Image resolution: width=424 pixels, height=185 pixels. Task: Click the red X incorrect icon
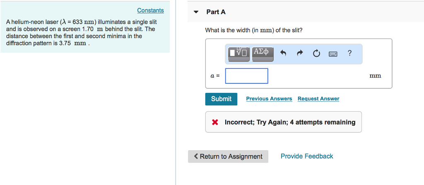(215, 122)
